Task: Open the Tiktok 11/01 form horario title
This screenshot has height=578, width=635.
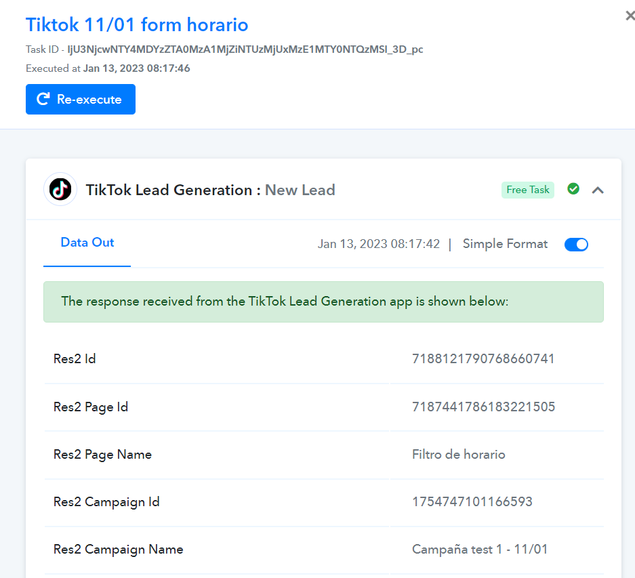Action: tap(137, 24)
